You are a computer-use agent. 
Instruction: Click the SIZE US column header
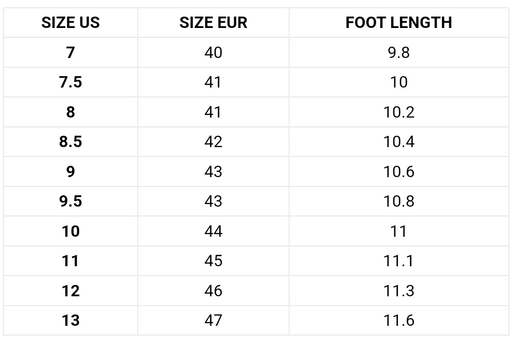pos(70,23)
